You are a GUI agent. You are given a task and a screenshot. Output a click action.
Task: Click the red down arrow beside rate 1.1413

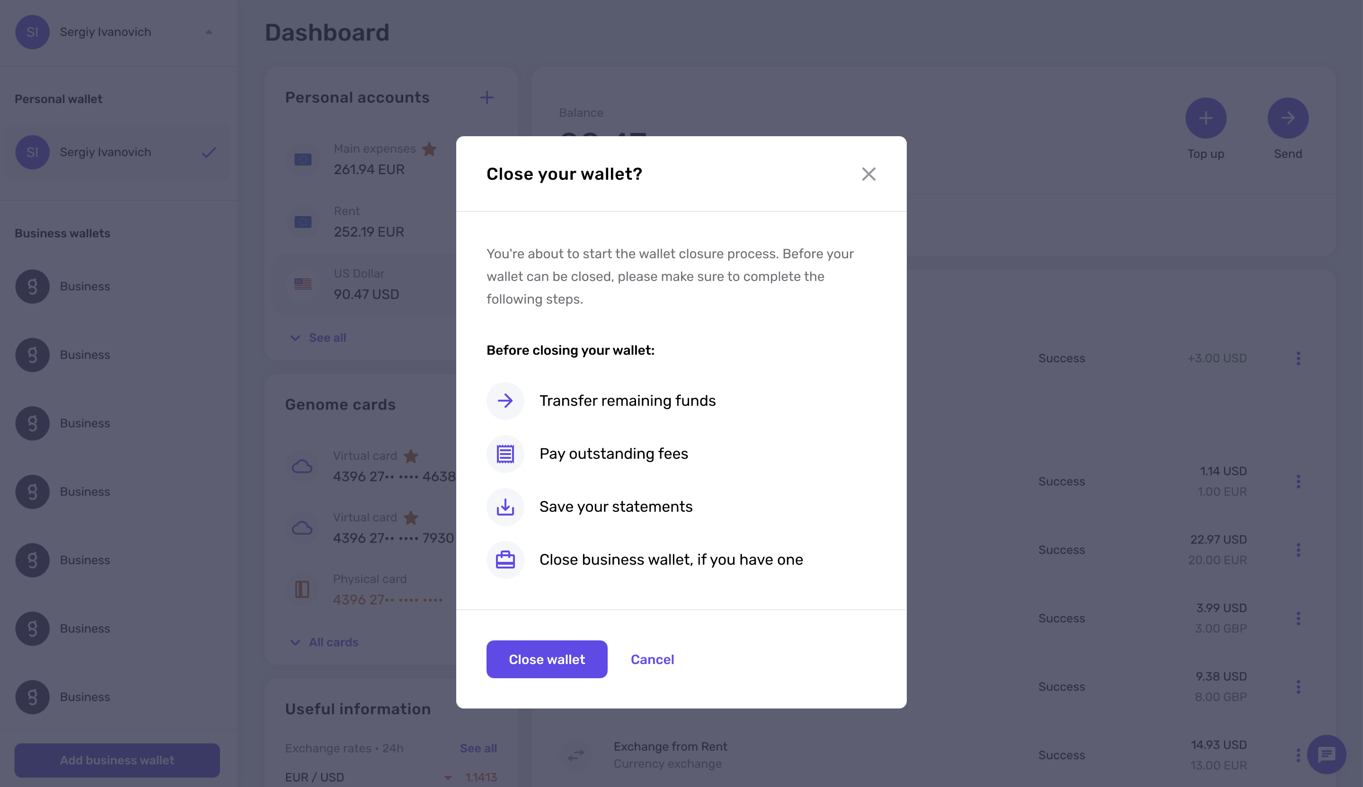click(448, 778)
